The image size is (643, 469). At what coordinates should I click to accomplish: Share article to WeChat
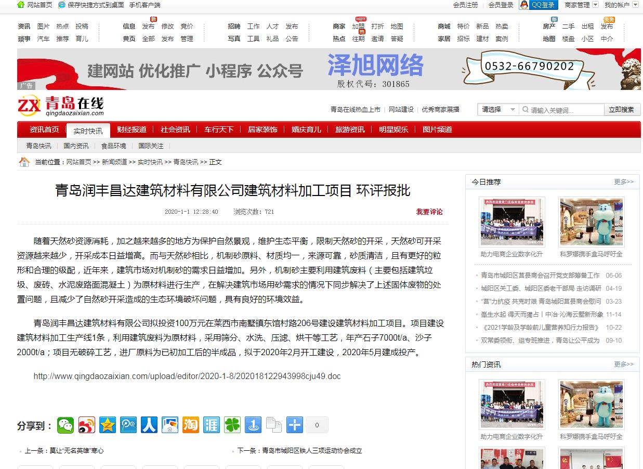coord(65,425)
